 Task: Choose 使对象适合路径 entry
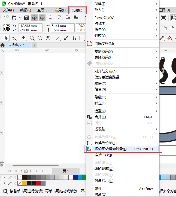coord(123,77)
